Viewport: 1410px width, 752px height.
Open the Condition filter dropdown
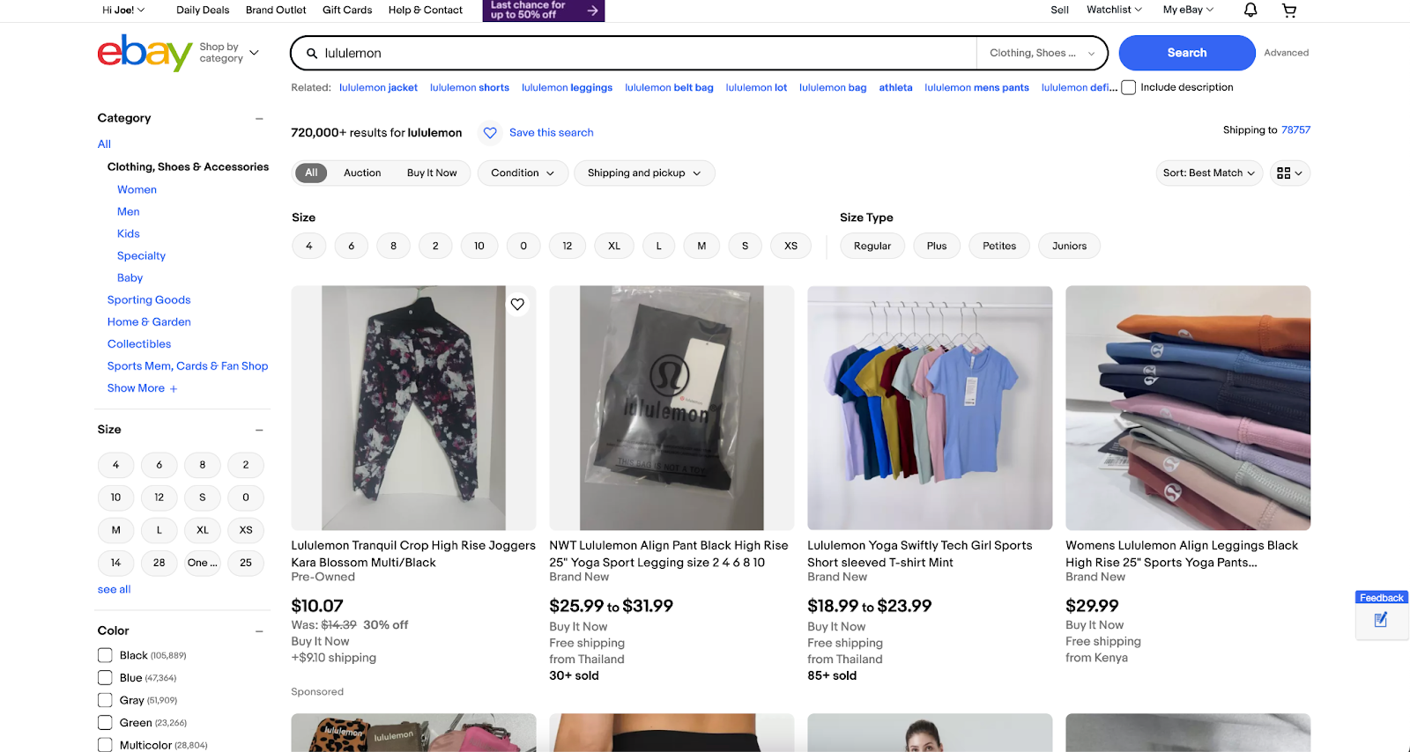523,173
